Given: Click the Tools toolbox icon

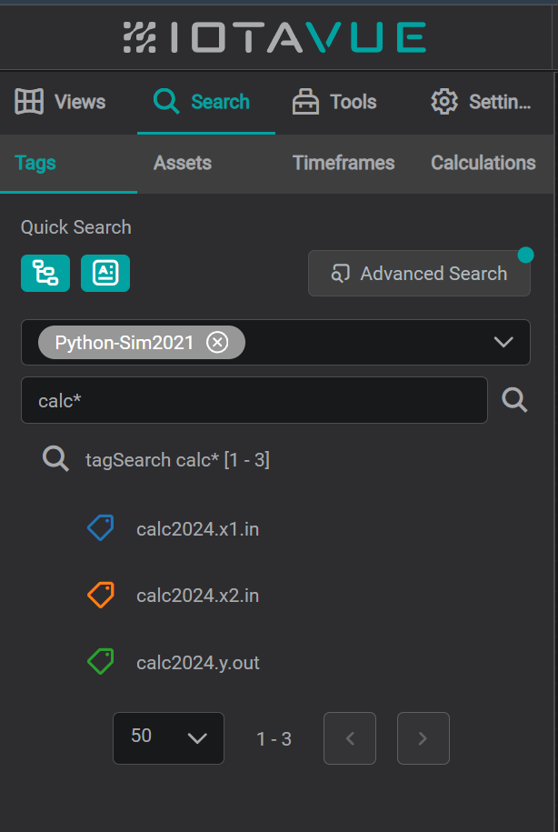Looking at the screenshot, I should (x=305, y=101).
